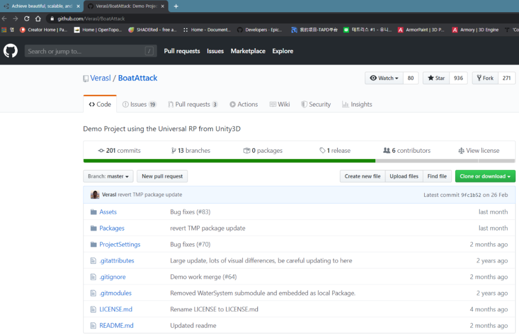The width and height of the screenshot is (519, 334).
Task: Open the Watch notifications dropdown
Action: pos(384,78)
